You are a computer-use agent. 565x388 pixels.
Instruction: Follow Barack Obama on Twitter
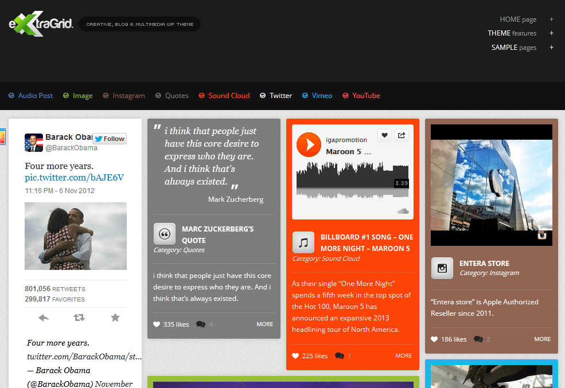[110, 139]
